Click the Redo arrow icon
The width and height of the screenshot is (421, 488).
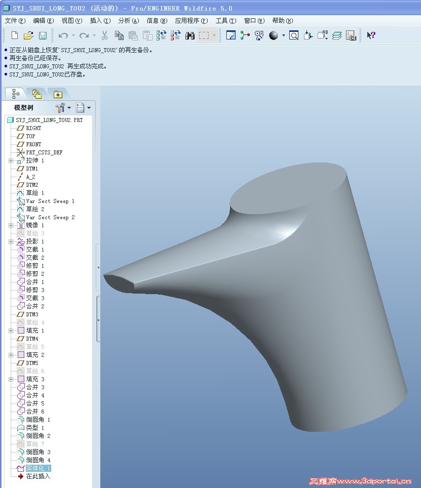click(x=84, y=35)
